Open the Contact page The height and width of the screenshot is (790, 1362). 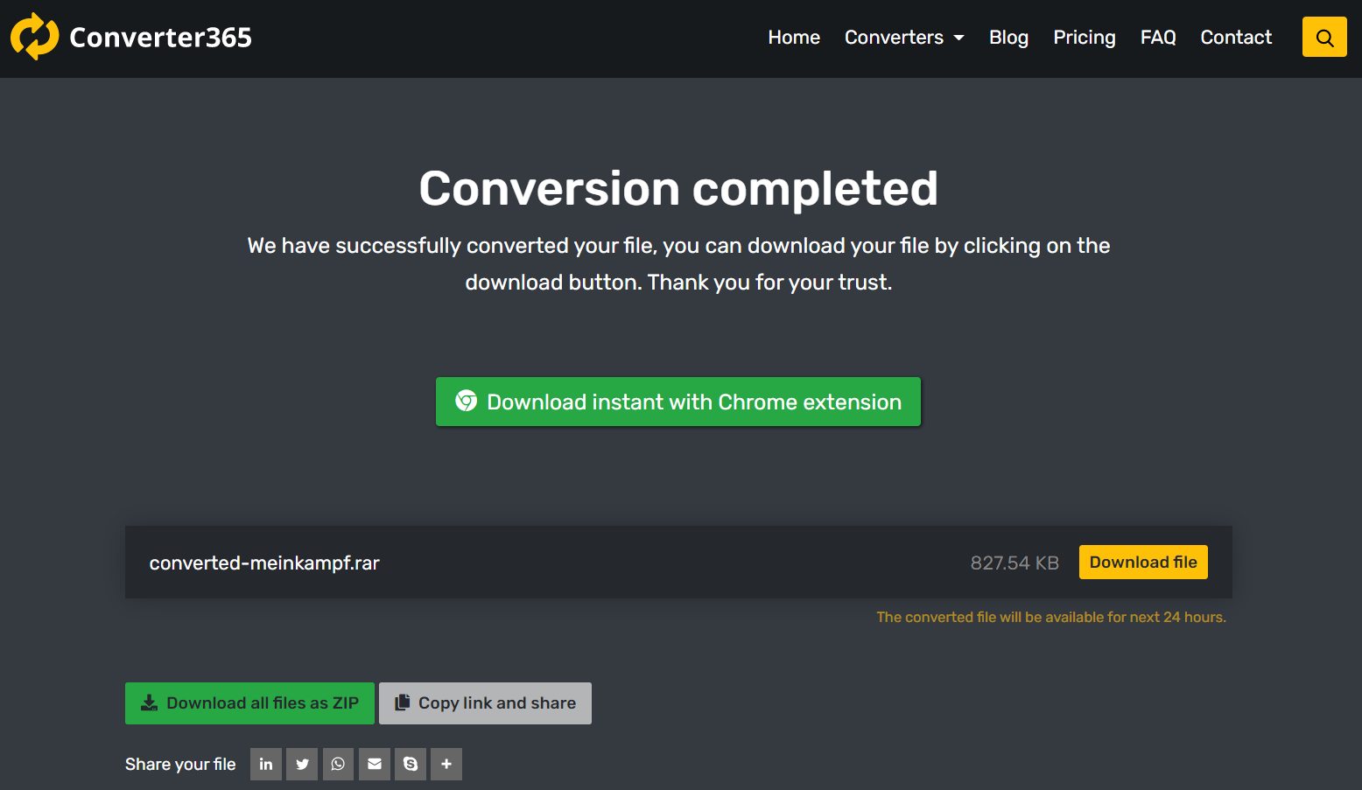(x=1236, y=37)
